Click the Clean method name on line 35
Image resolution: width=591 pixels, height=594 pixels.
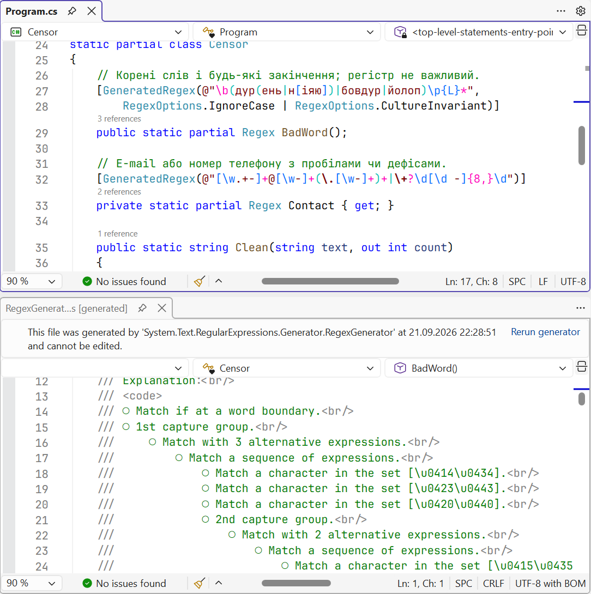[251, 248]
